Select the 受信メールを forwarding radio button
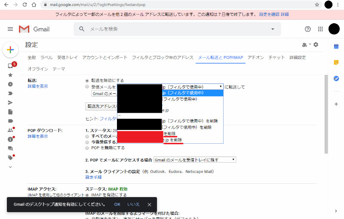 tap(87, 86)
